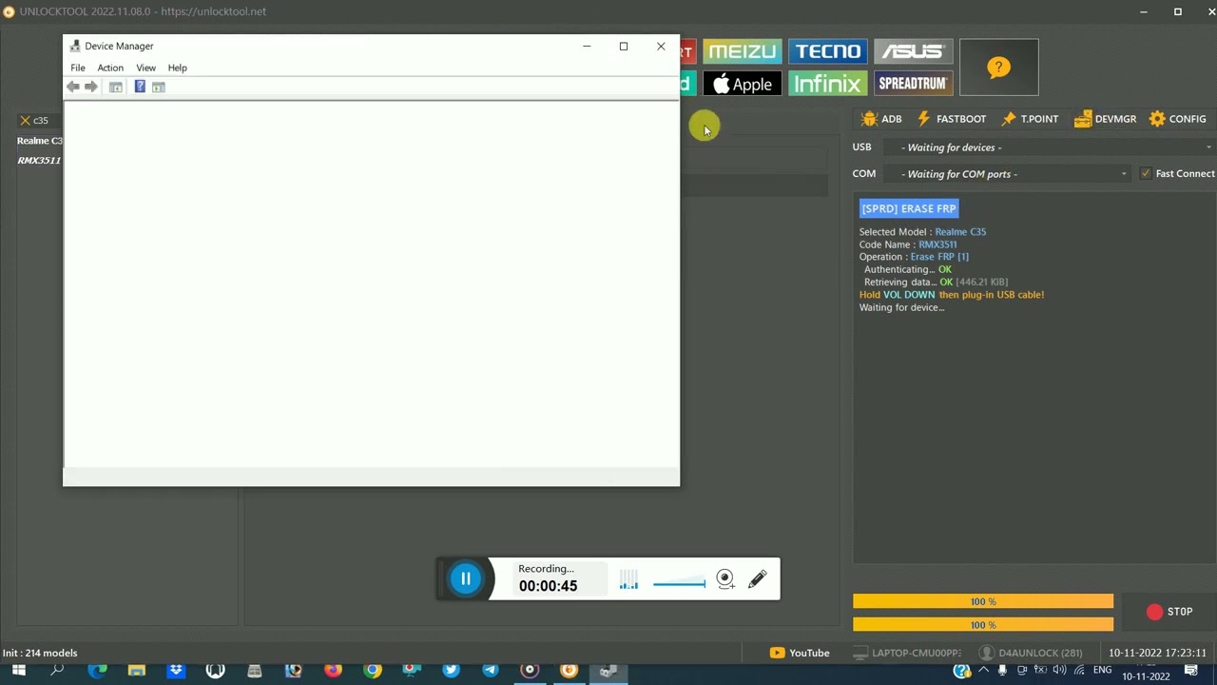The width and height of the screenshot is (1217, 685).
Task: Open the View menu in Device Manager
Action: pyautogui.click(x=145, y=68)
